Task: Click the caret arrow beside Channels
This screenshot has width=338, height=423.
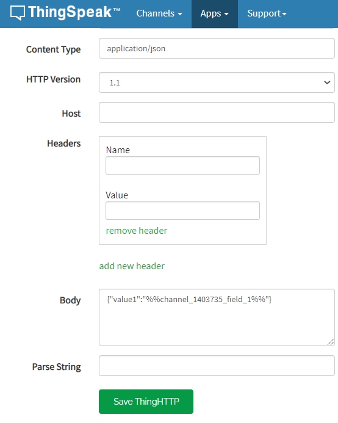Action: 180,14
